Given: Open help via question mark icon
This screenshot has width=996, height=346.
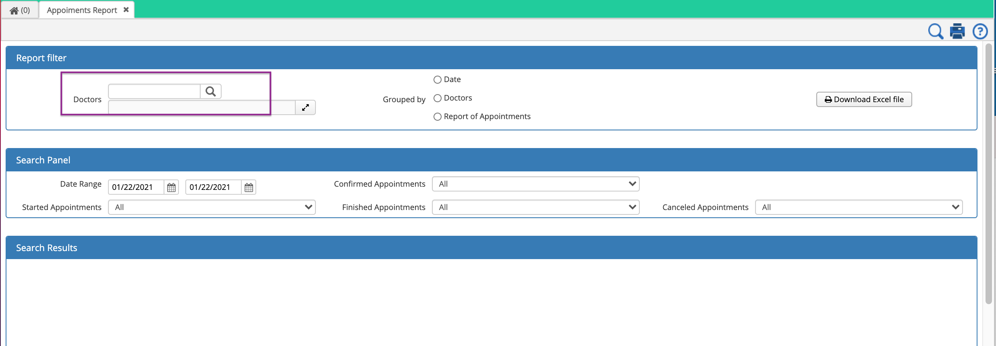Looking at the screenshot, I should pos(980,31).
